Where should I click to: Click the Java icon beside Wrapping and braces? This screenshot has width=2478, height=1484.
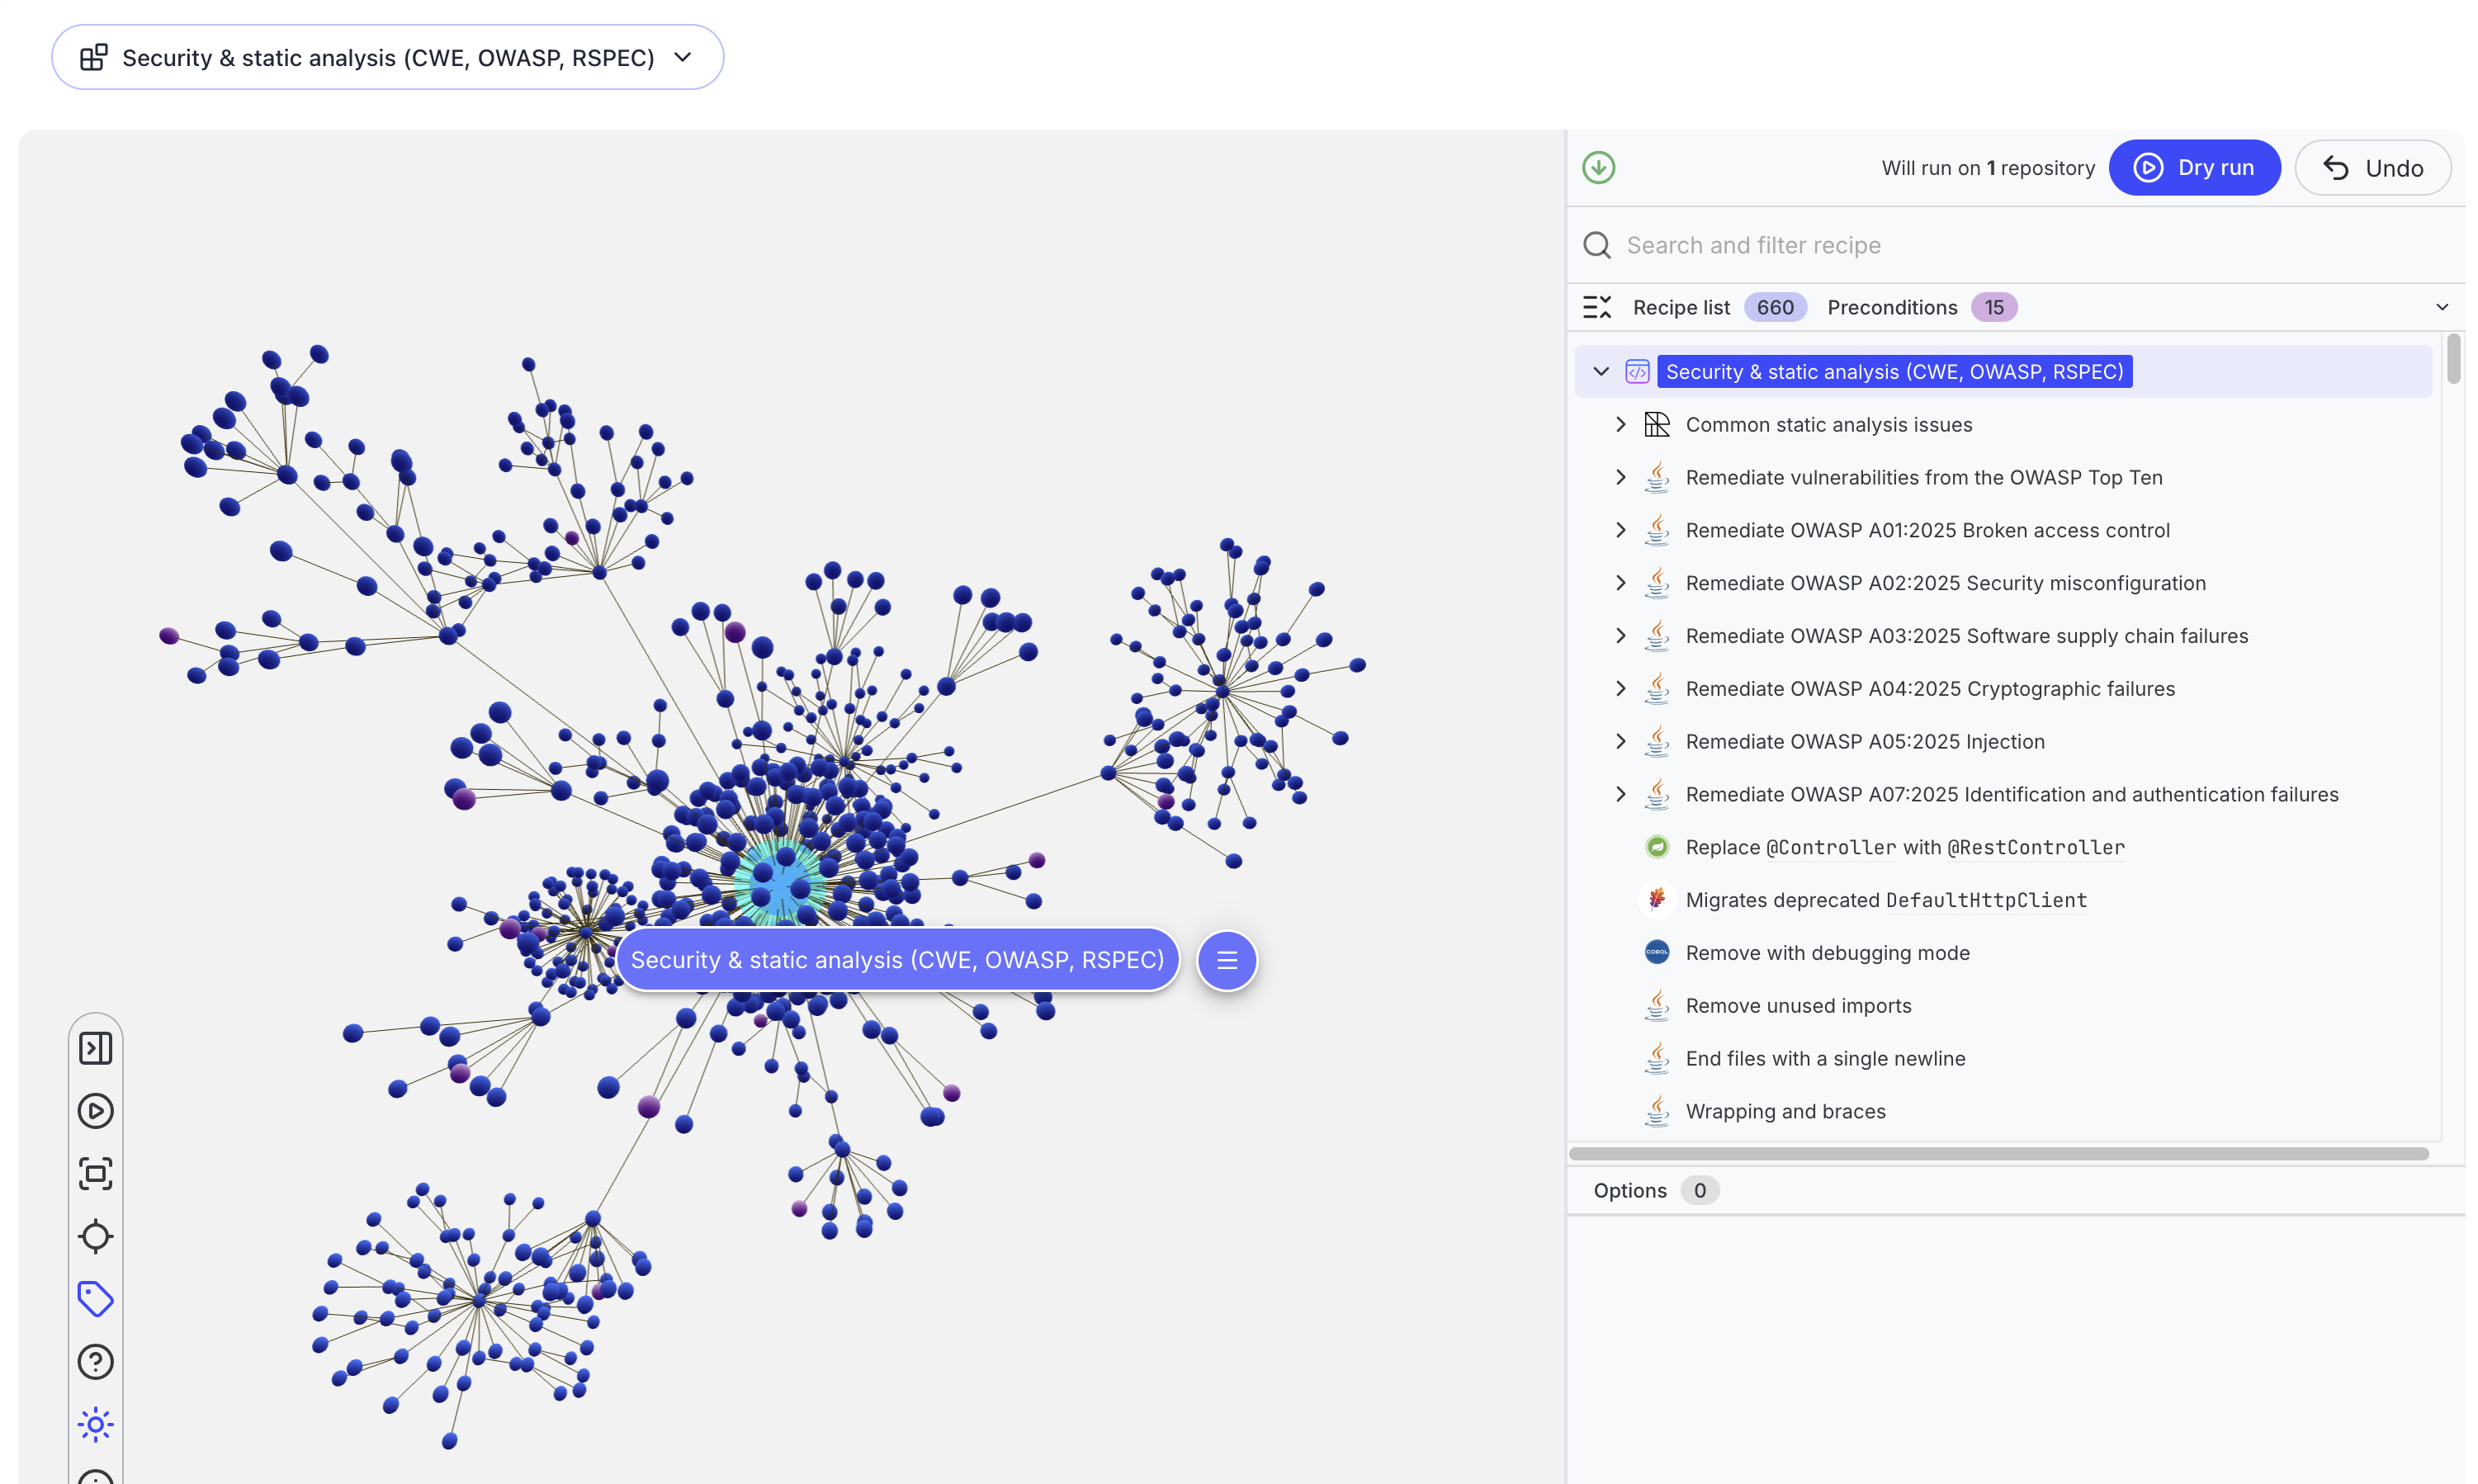[1656, 1111]
